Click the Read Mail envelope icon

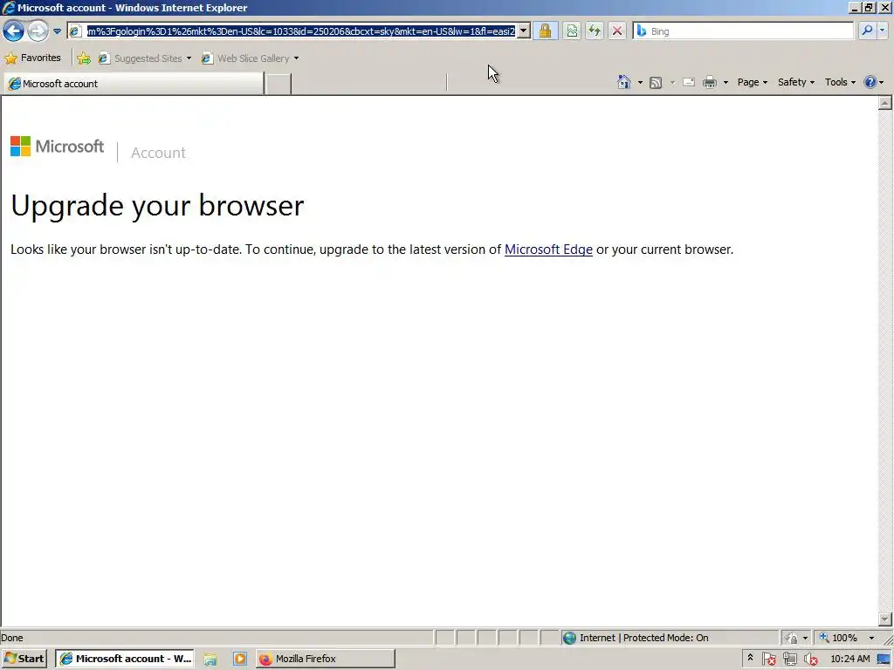688,82
